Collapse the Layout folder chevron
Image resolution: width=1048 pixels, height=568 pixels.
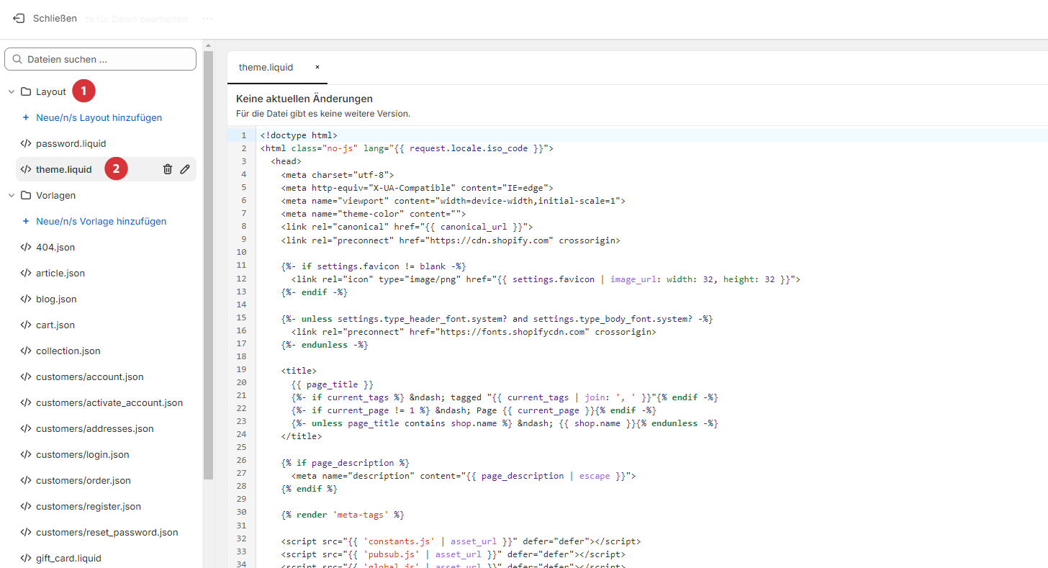pyautogui.click(x=12, y=91)
